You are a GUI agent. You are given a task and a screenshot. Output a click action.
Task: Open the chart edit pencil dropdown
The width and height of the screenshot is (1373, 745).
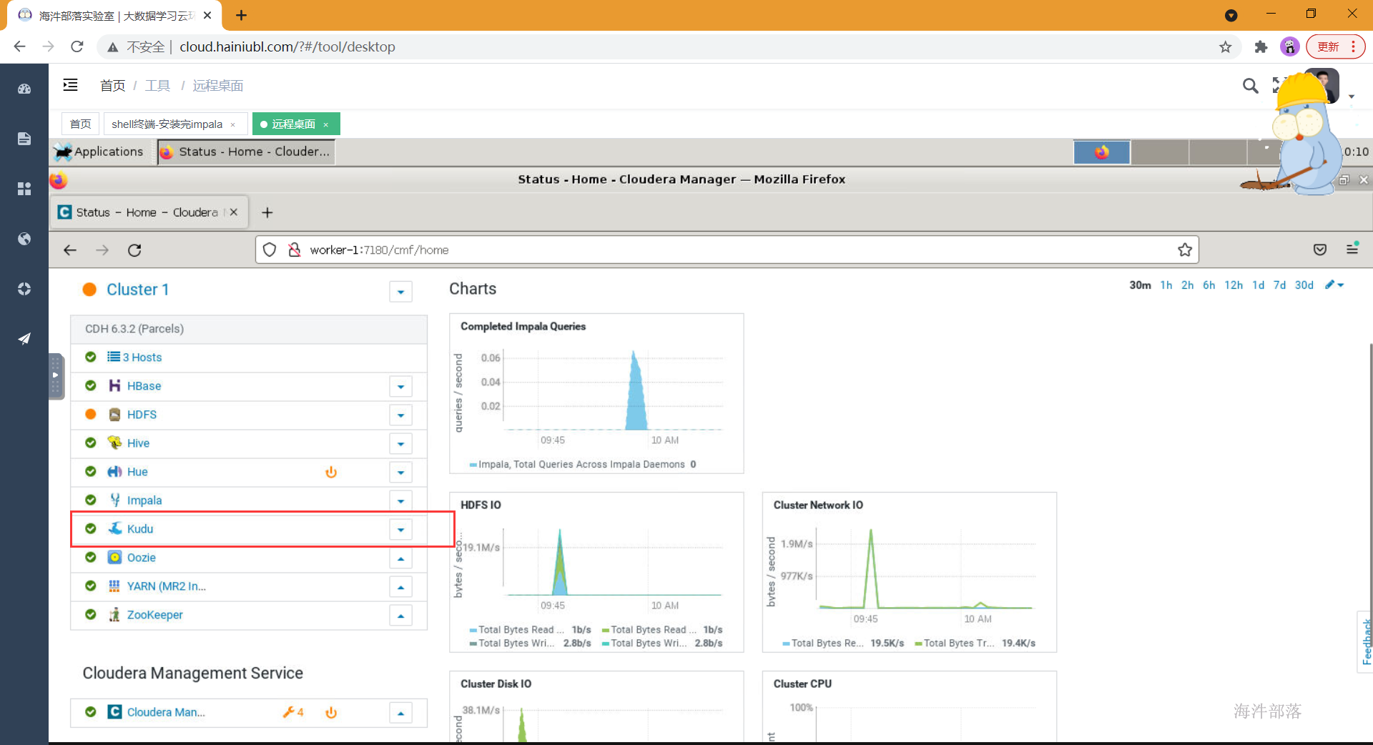1334,285
